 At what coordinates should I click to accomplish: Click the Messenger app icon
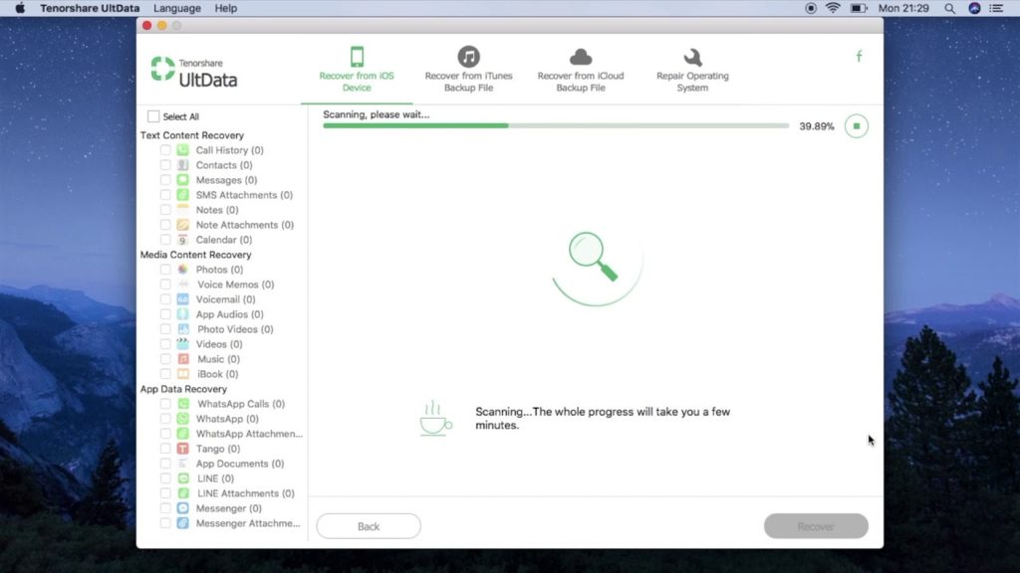coord(183,508)
